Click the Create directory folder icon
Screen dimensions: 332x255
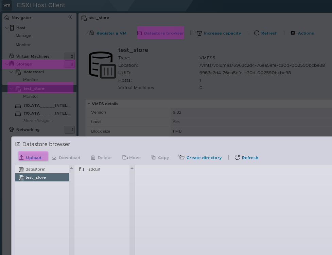point(181,157)
